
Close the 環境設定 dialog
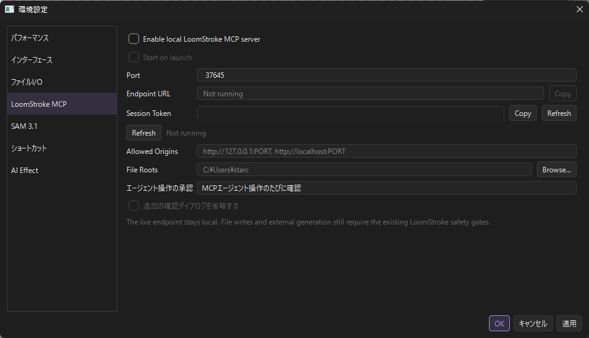pos(580,9)
